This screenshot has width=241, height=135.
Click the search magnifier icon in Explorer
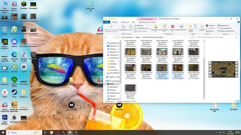[x=237, y=37]
